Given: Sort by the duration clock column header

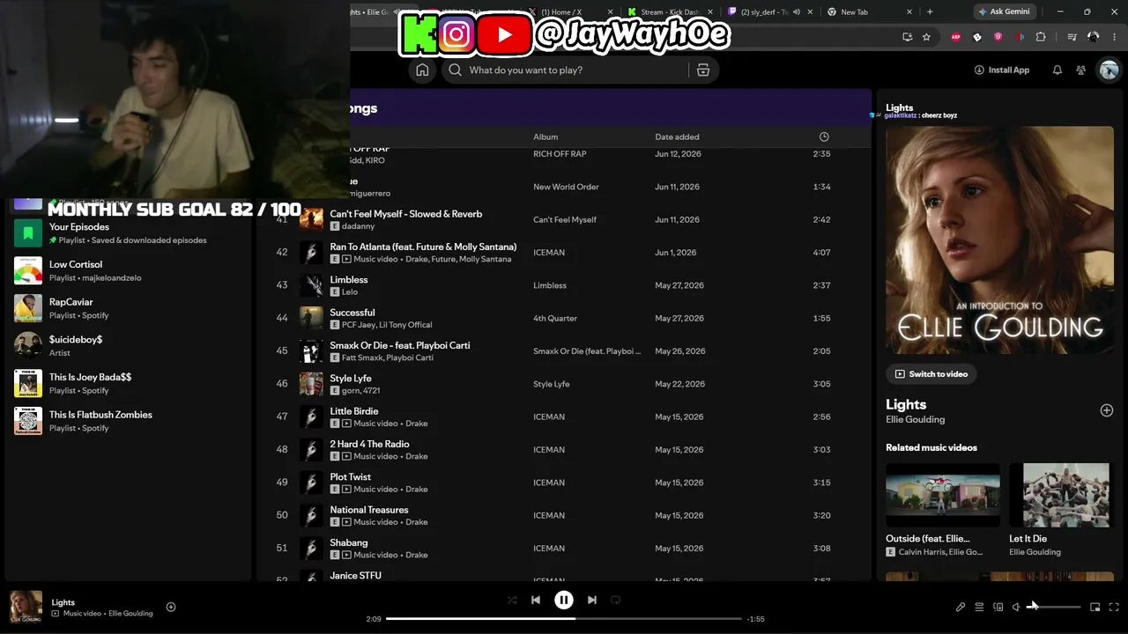Looking at the screenshot, I should click(x=824, y=136).
